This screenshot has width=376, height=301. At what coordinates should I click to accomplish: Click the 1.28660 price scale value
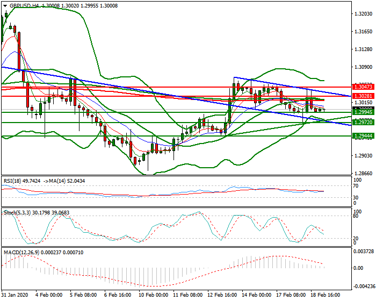click(x=363, y=173)
